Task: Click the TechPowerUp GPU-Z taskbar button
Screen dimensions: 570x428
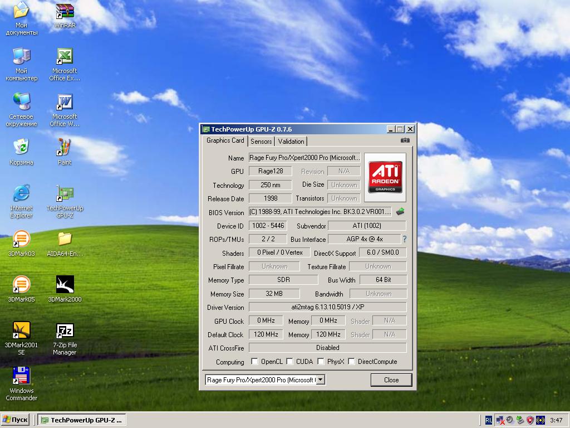Action: pyautogui.click(x=82, y=420)
